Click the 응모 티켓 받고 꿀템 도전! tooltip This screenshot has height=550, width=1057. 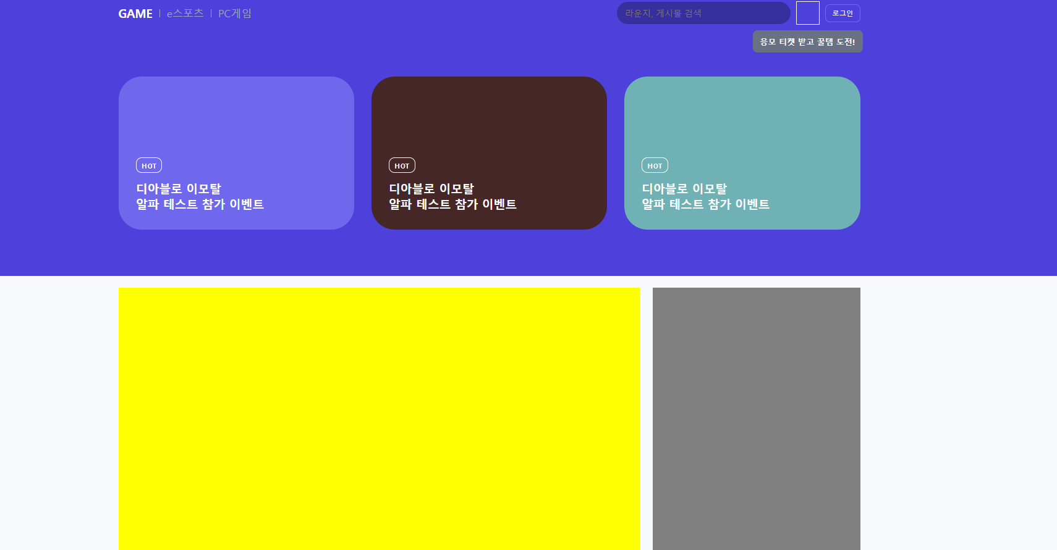[808, 41]
